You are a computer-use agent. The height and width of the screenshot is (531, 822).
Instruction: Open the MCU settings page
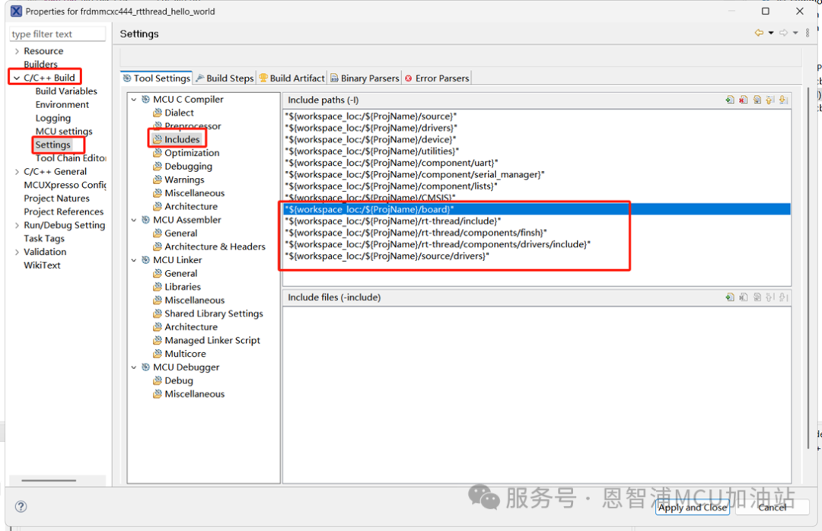click(63, 131)
